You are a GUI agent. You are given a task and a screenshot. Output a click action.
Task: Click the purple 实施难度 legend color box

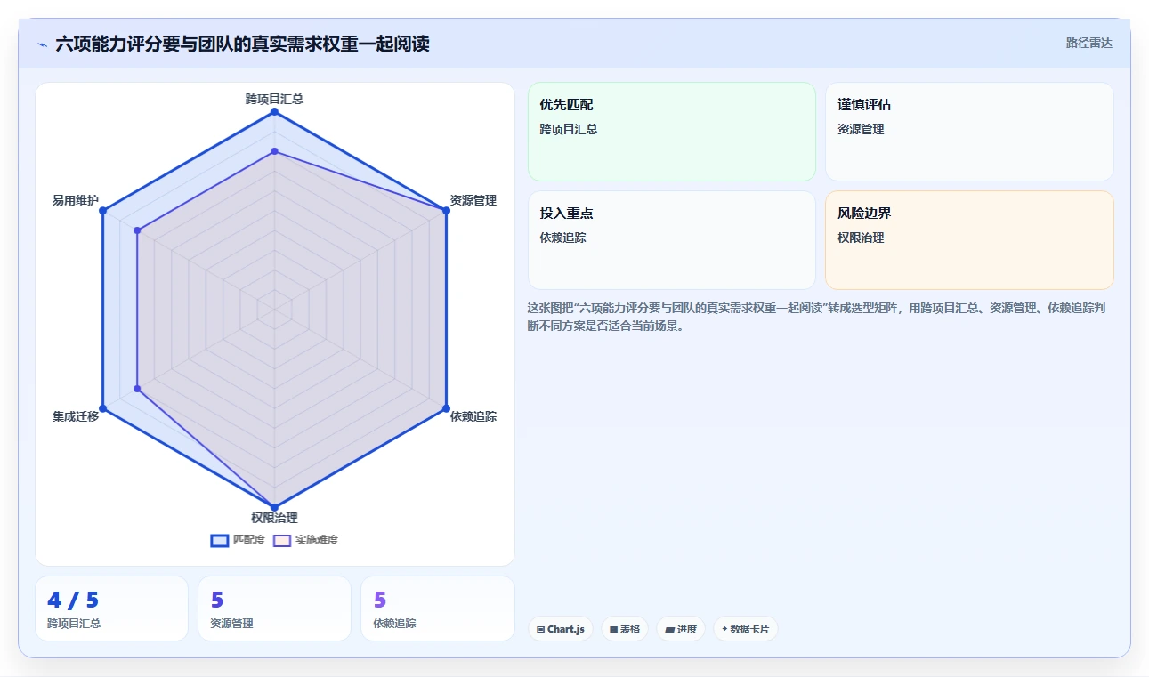pyautogui.click(x=282, y=540)
